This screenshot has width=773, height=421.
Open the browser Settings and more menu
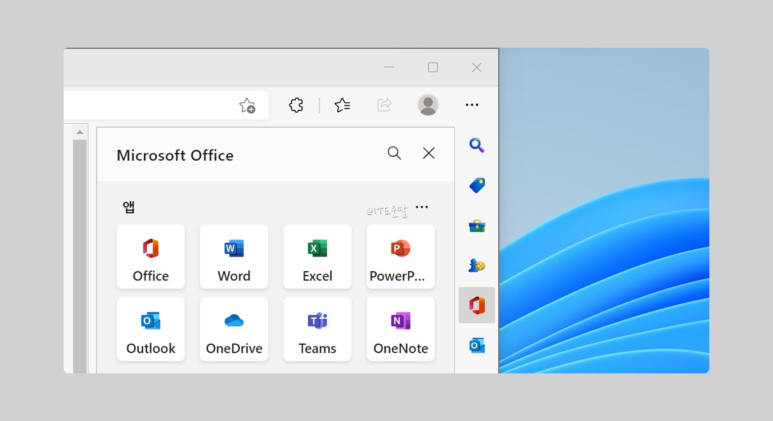(x=471, y=105)
